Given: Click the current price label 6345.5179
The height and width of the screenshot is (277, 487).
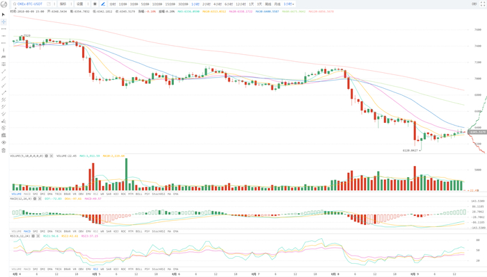Looking at the screenshot, I should [x=477, y=132].
